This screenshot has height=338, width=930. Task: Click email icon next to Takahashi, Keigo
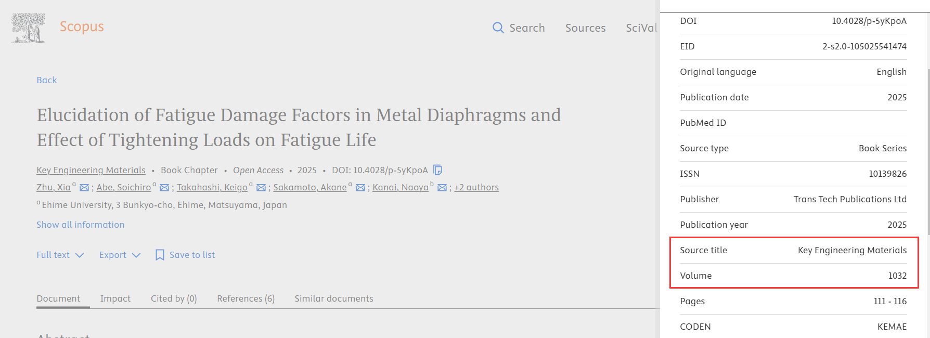pos(261,188)
